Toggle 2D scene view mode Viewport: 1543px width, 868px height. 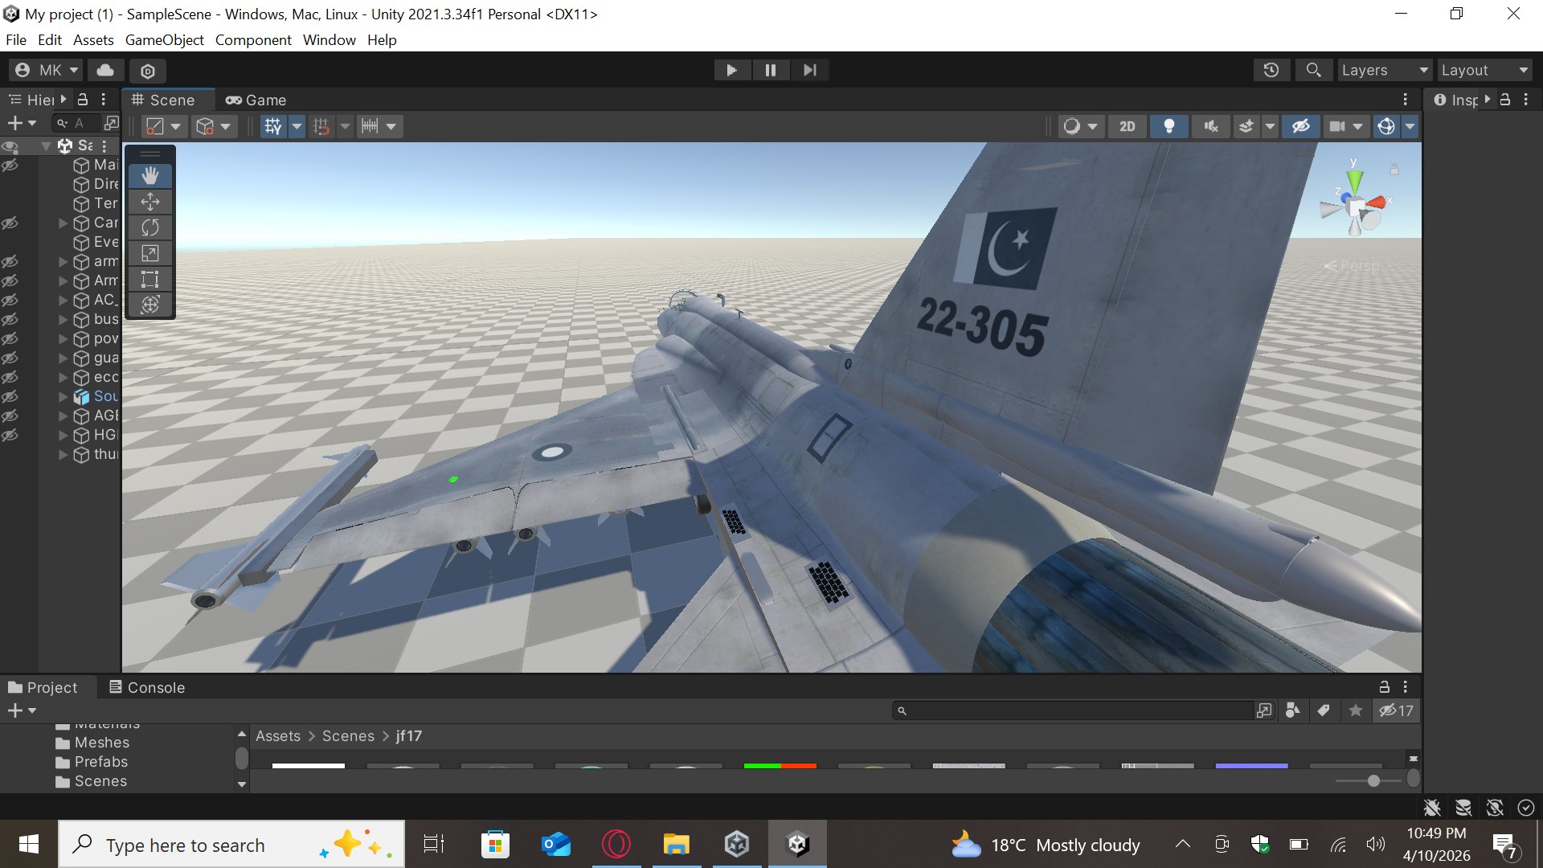[1128, 126]
